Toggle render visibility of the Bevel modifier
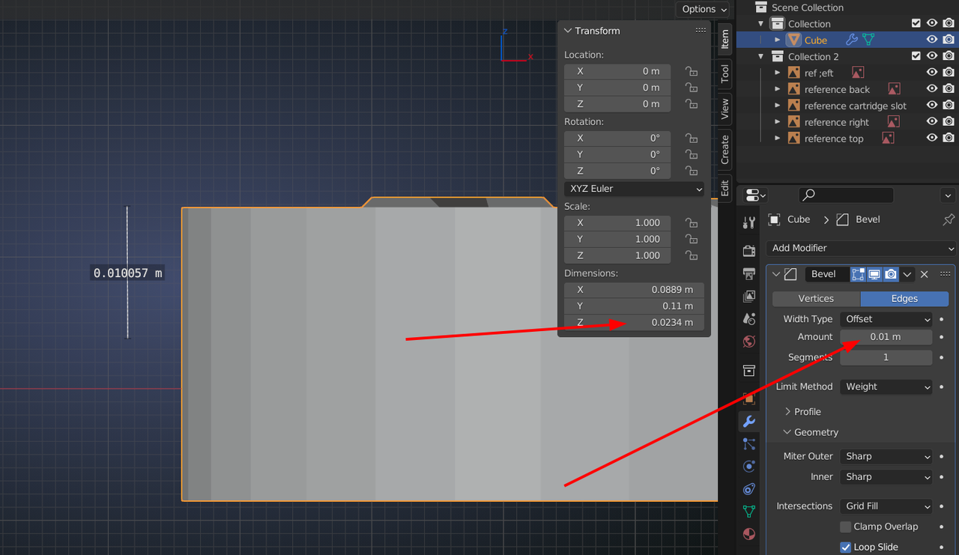959x555 pixels. click(x=890, y=273)
